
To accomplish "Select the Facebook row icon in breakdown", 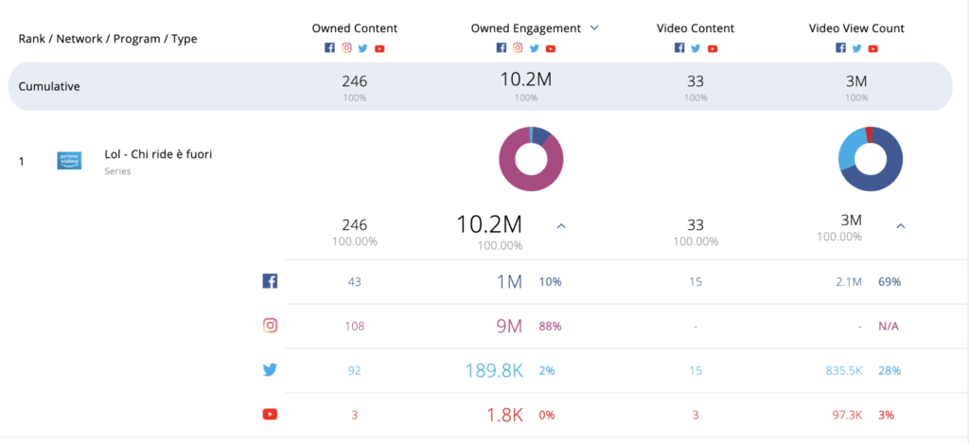I will pyautogui.click(x=270, y=281).
